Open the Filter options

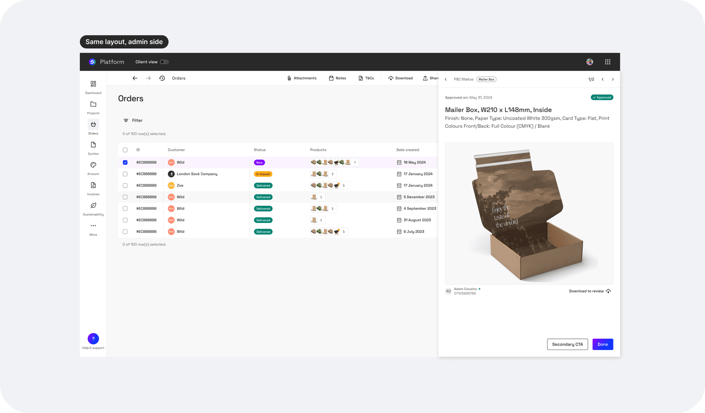(x=133, y=120)
